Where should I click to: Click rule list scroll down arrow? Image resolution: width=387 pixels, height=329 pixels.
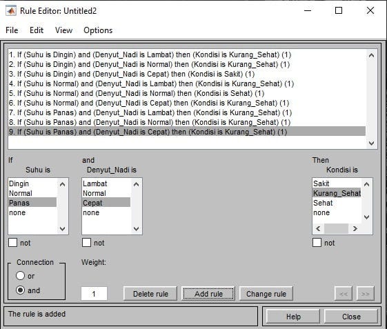point(371,143)
